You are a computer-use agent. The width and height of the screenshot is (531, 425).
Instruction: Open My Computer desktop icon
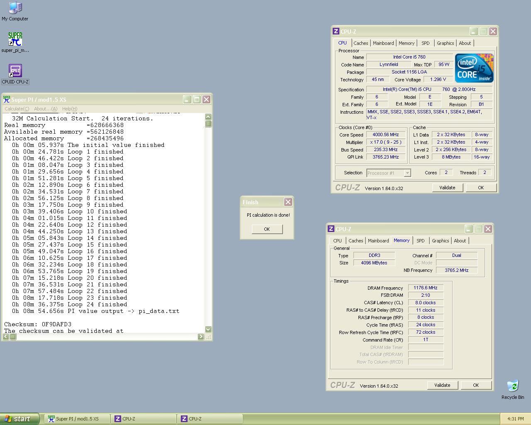[15, 11]
